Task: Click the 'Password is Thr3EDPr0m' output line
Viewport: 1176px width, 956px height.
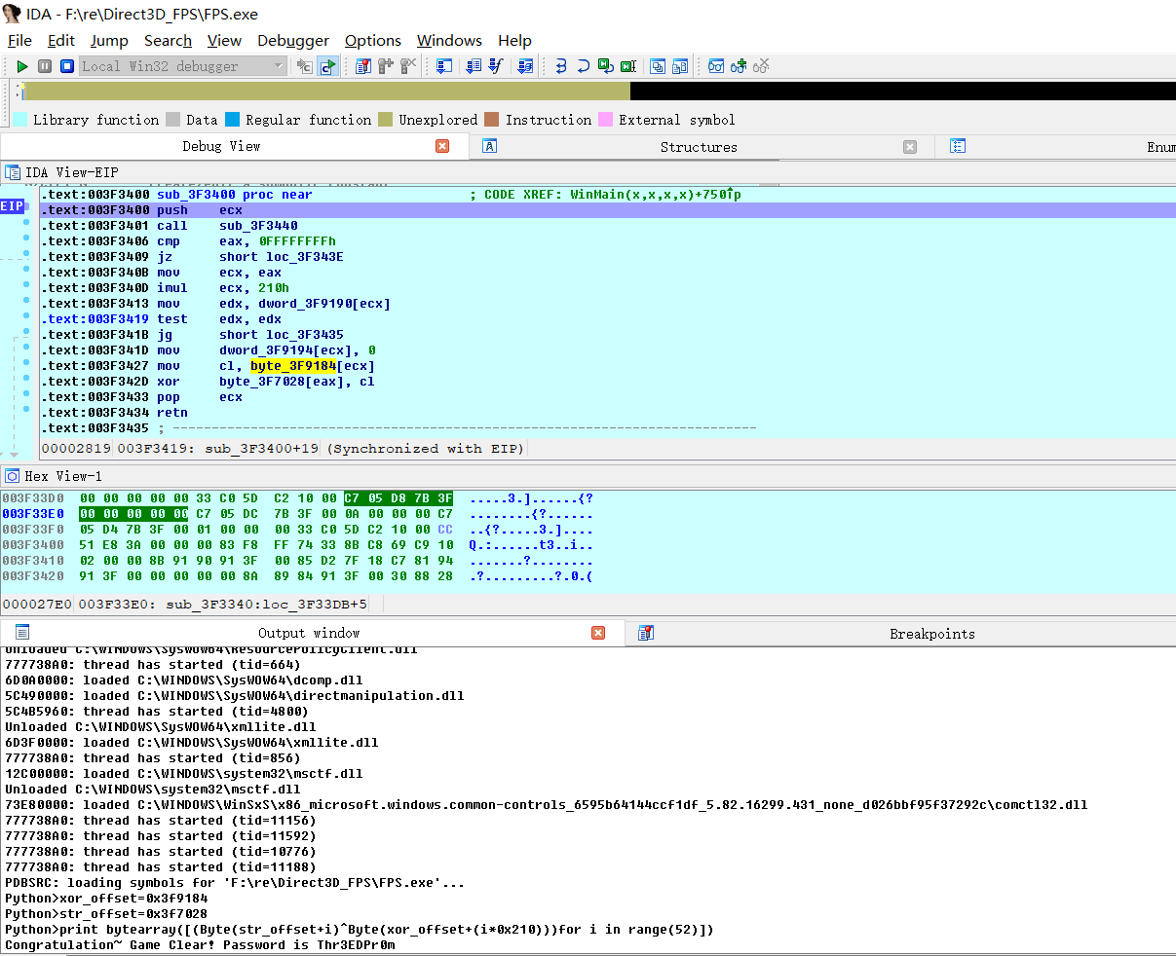Action: tap(200, 945)
